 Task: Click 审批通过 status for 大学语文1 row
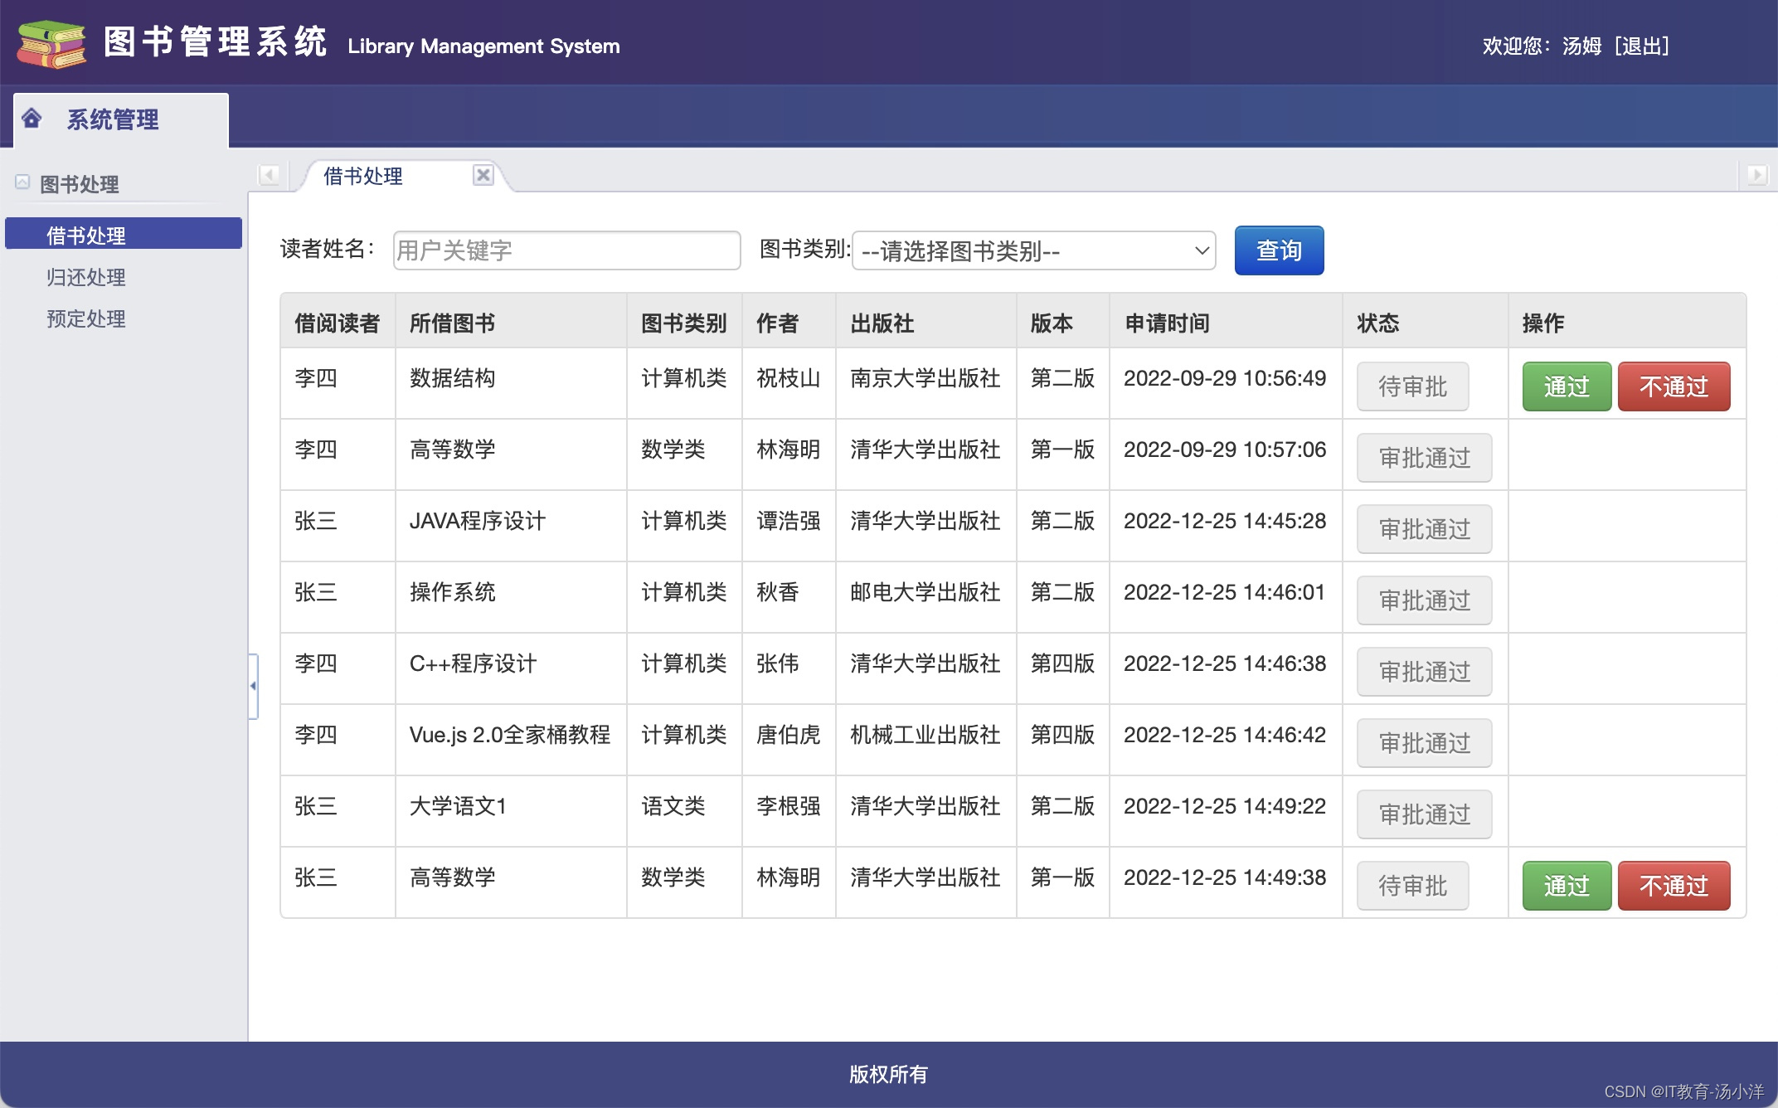(1424, 814)
